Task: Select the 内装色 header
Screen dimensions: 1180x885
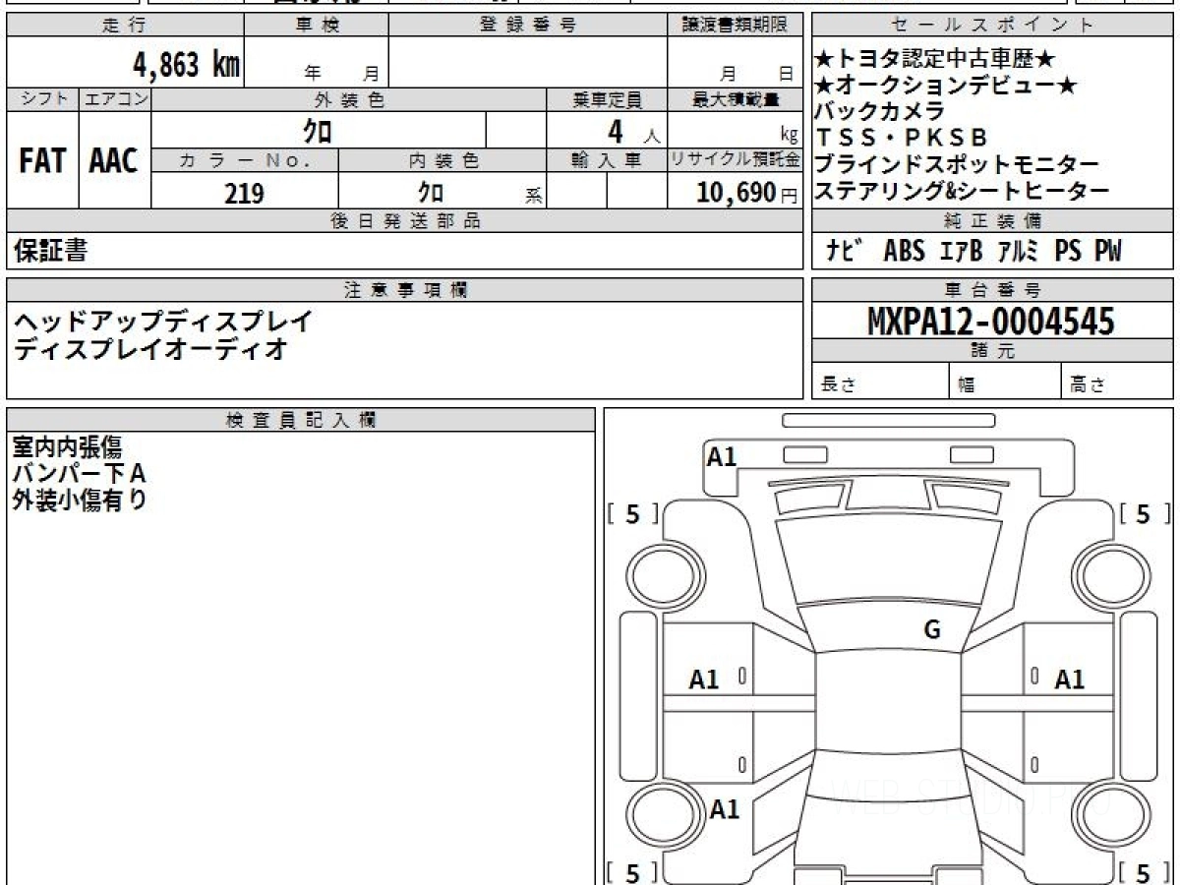Action: tap(442, 161)
